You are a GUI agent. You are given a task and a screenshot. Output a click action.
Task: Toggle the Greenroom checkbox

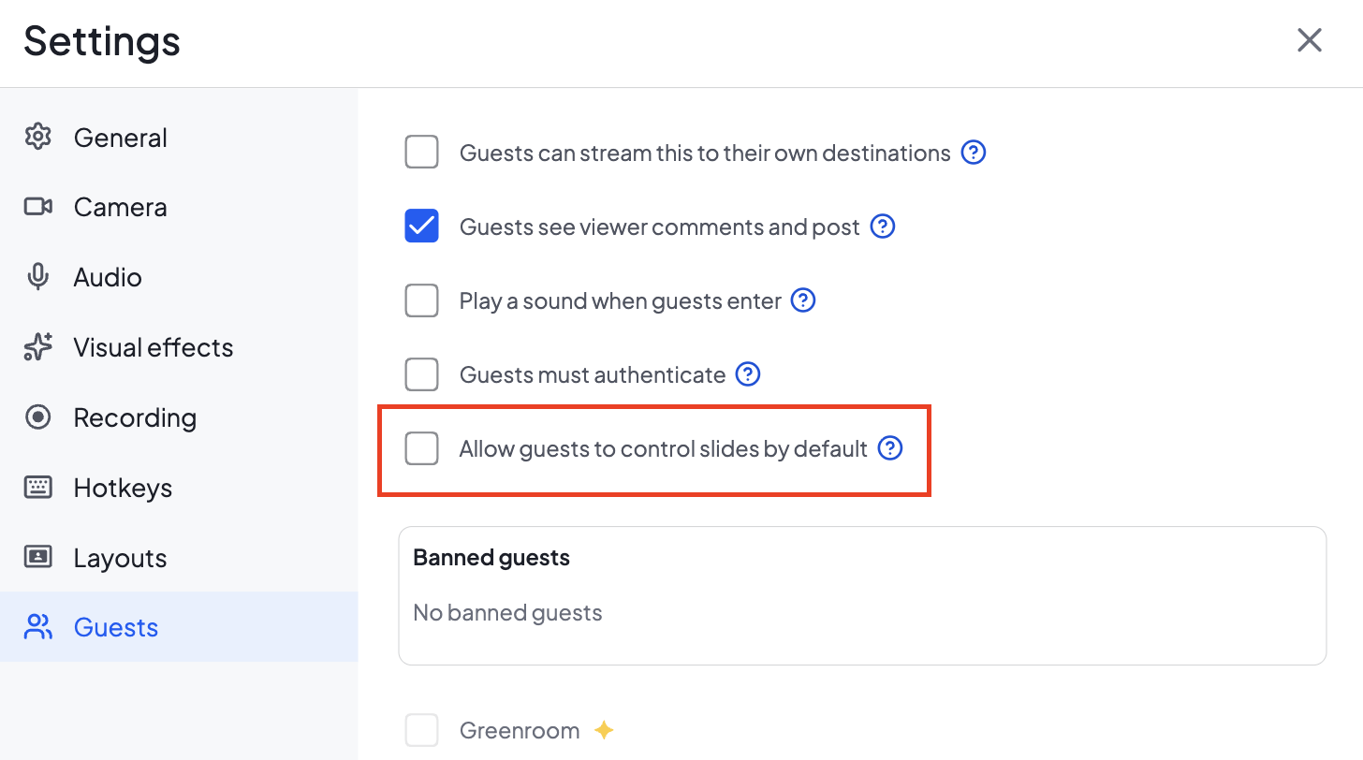(x=421, y=730)
